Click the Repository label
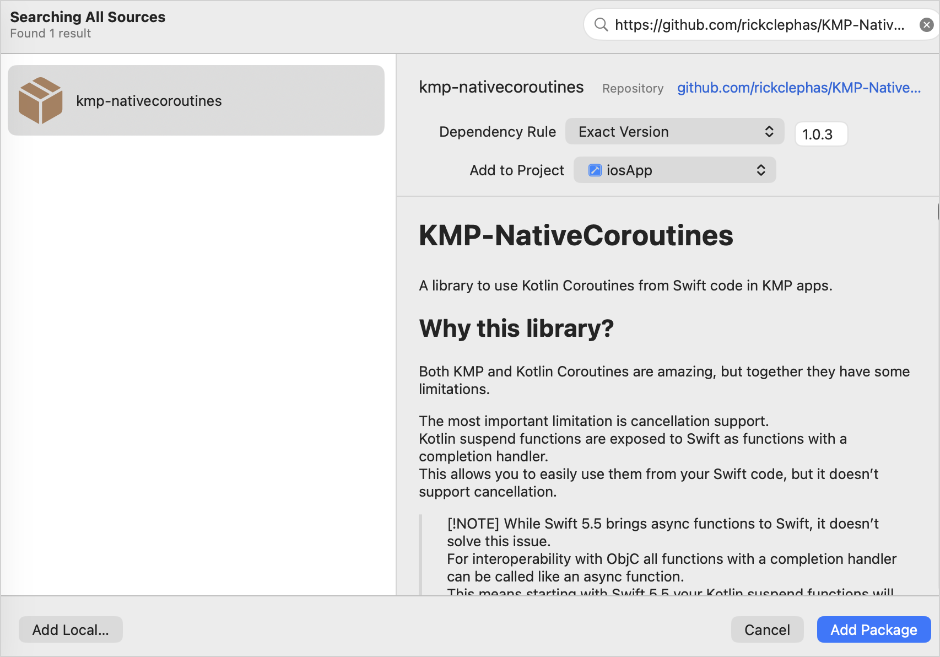940x657 pixels. click(x=633, y=88)
